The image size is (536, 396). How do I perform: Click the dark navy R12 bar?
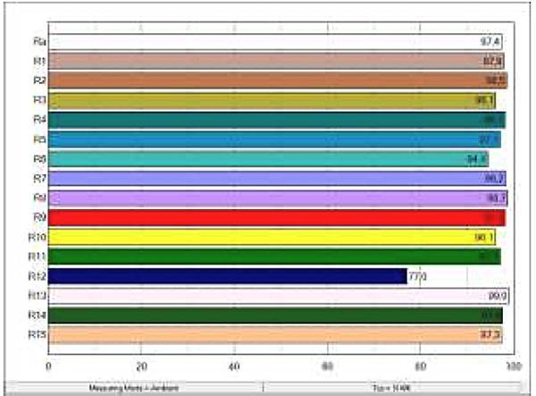coord(223,276)
